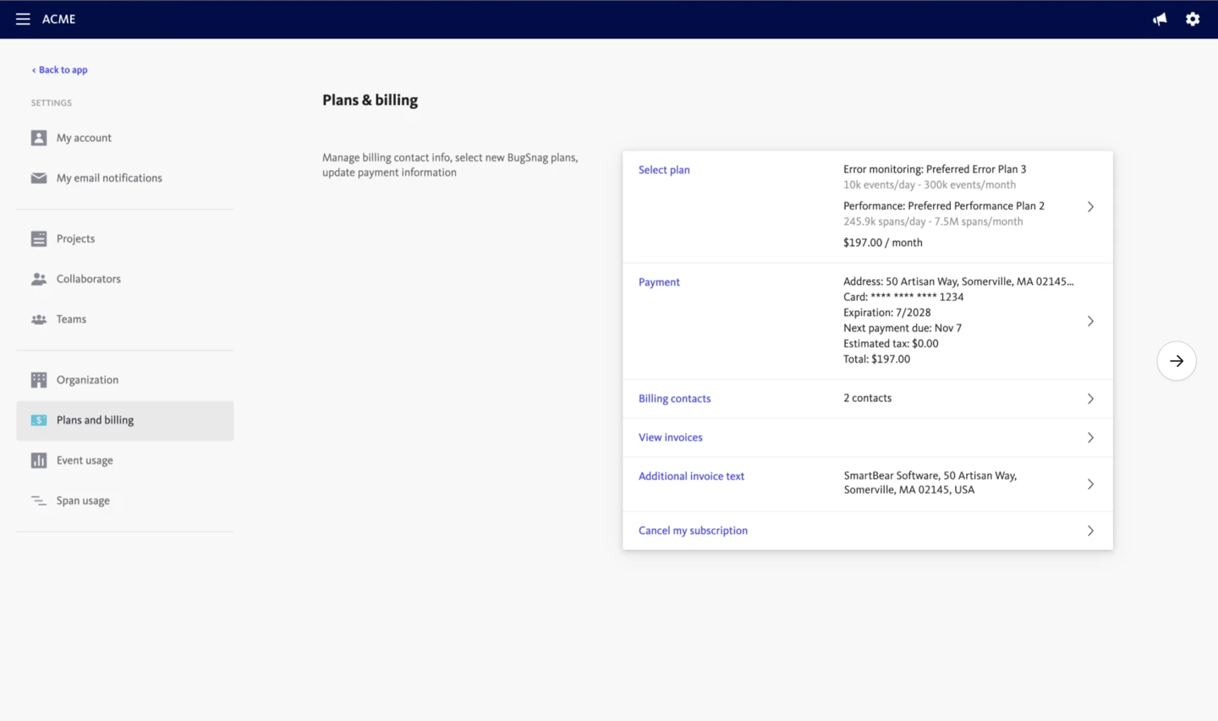Click the My account person icon
The width and height of the screenshot is (1218, 721).
pos(39,138)
